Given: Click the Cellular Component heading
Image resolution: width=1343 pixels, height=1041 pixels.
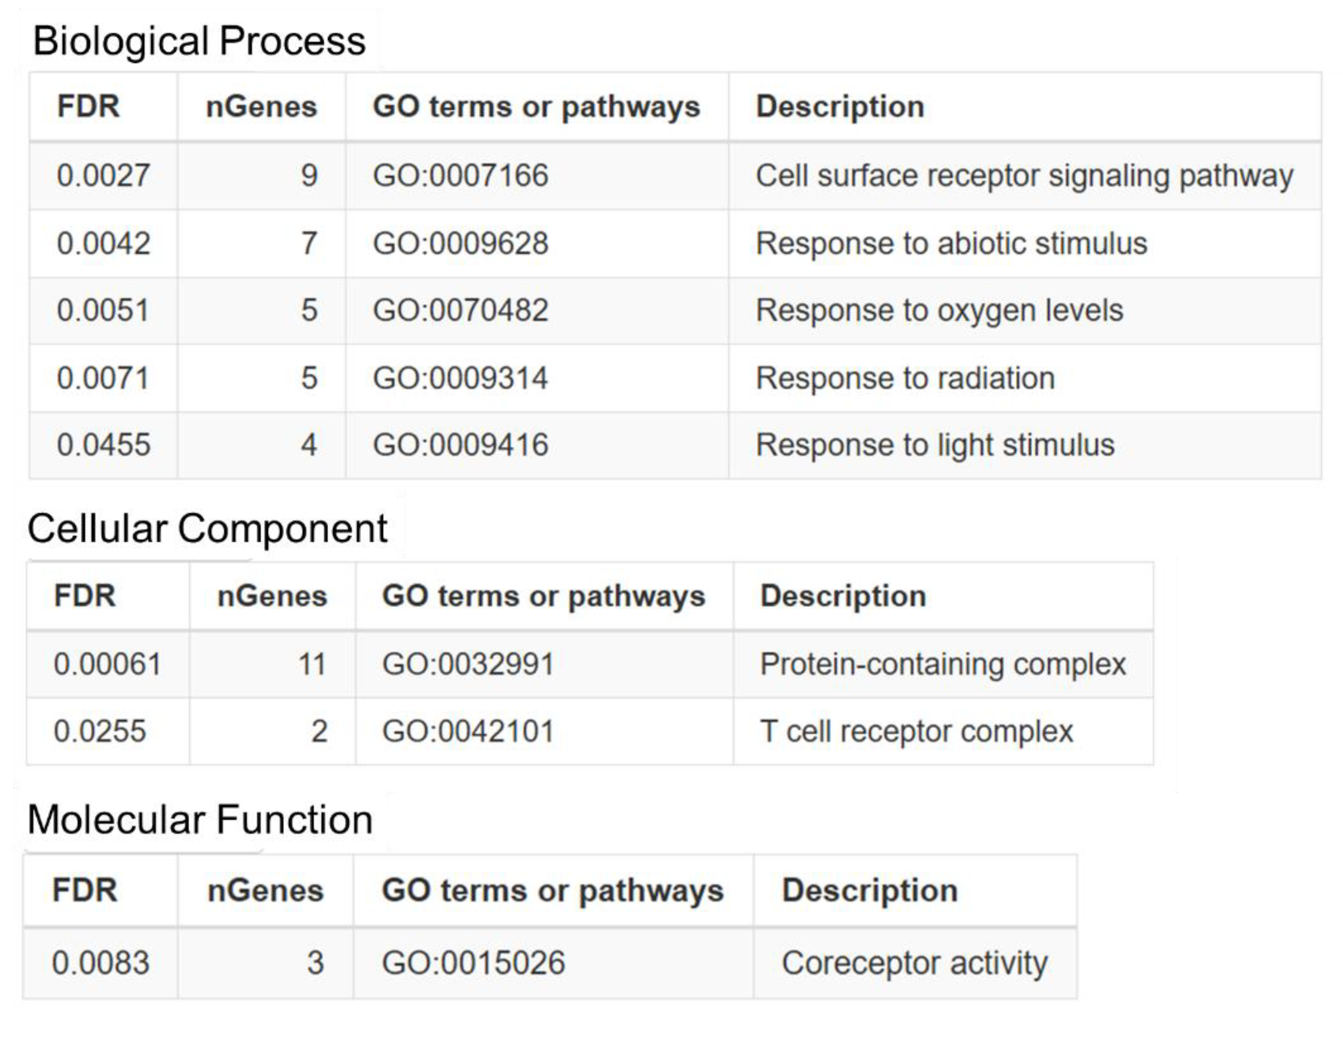Looking at the screenshot, I should 207,528.
